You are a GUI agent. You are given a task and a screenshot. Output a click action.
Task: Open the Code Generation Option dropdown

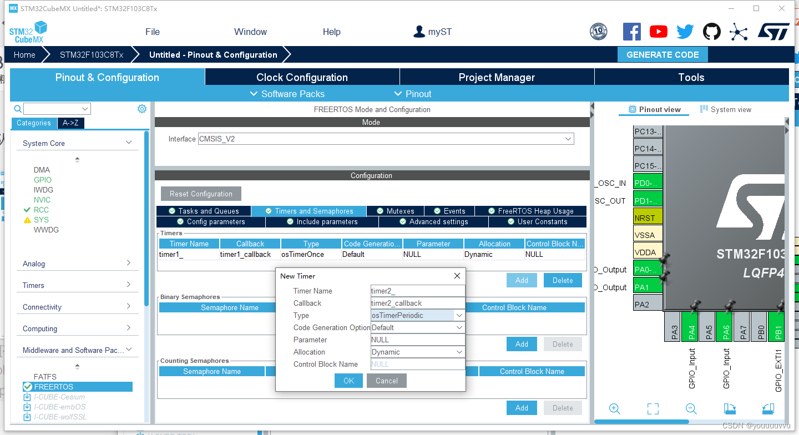point(459,327)
